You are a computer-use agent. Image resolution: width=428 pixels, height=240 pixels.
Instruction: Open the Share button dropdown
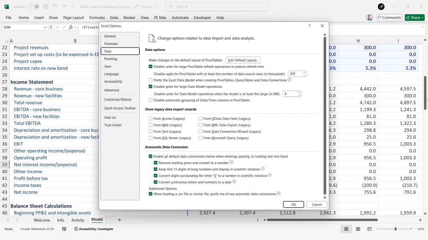(423, 17)
